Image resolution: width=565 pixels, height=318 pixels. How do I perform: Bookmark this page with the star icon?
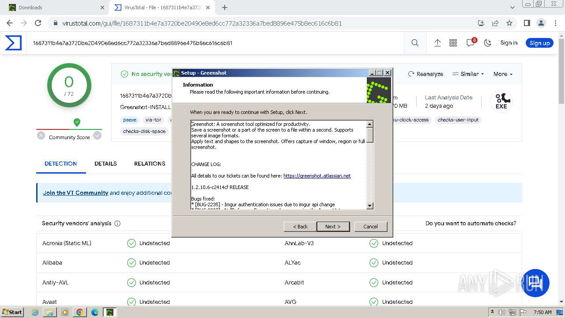[x=509, y=23]
